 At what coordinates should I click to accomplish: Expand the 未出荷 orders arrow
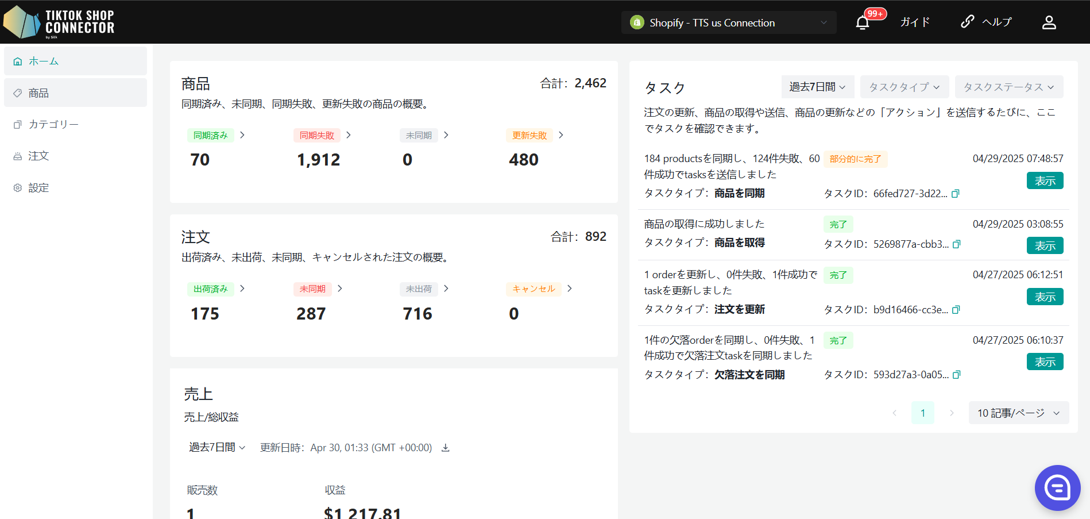pyautogui.click(x=446, y=289)
